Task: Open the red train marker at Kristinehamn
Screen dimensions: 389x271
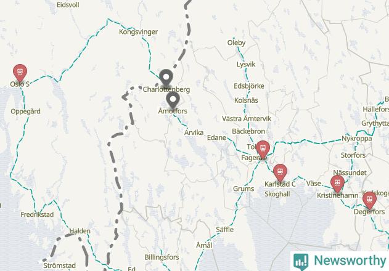Action: click(337, 184)
